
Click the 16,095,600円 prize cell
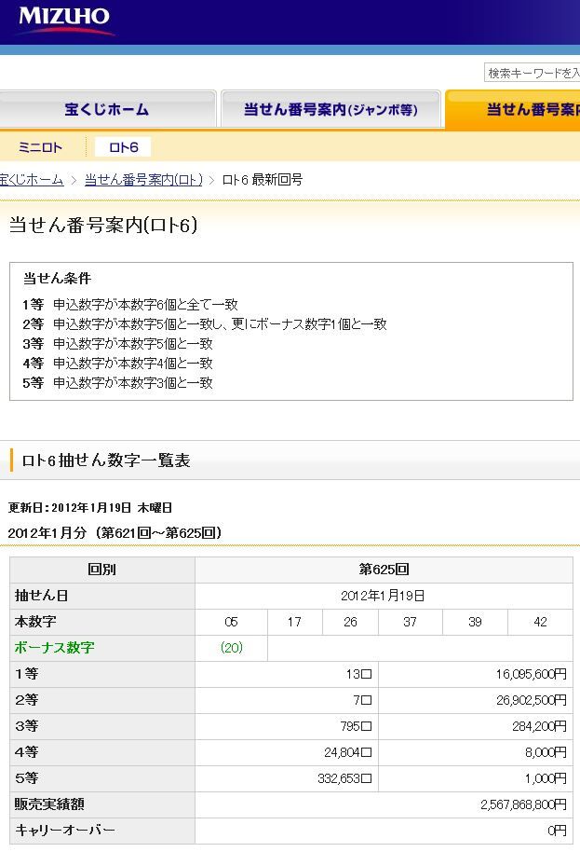click(x=476, y=674)
